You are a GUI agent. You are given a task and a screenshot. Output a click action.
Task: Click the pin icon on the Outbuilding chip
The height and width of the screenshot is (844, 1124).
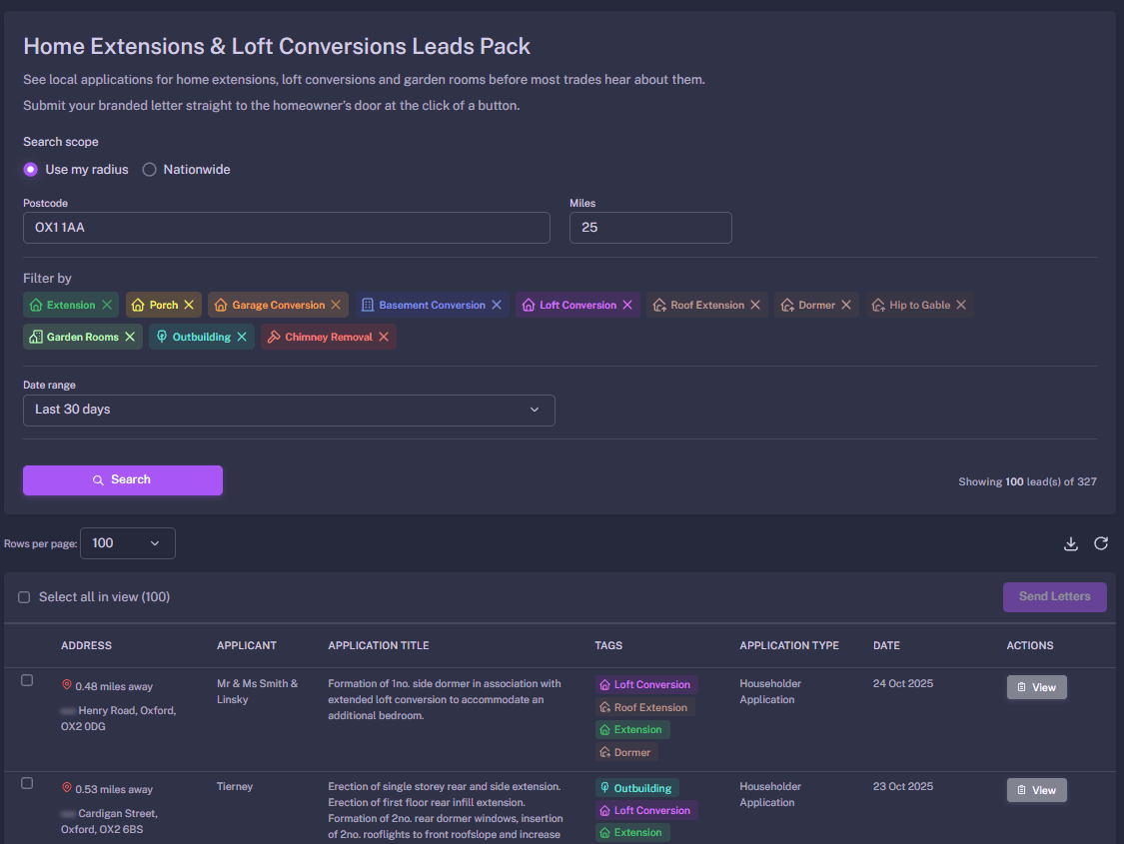[x=161, y=336]
